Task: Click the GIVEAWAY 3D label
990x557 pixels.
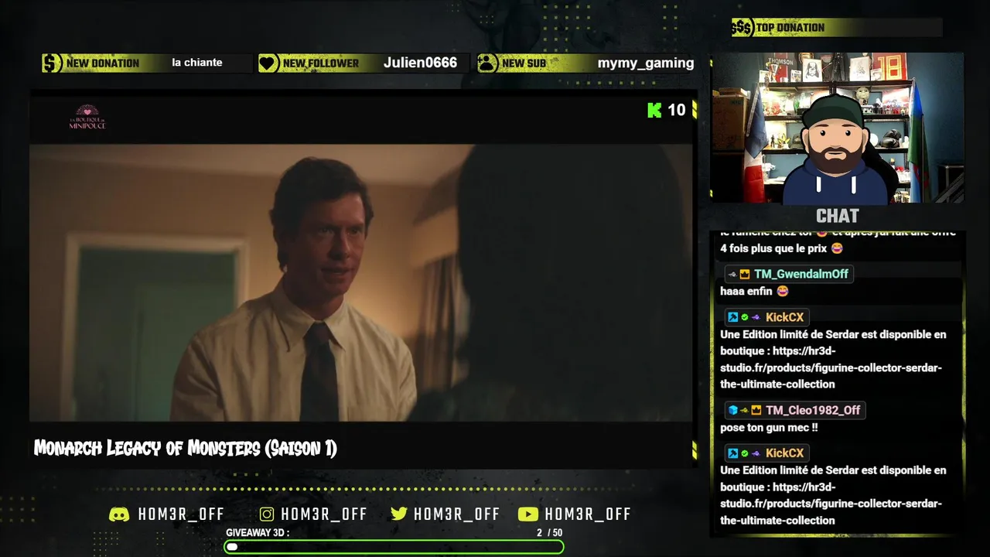Action: tap(258, 533)
